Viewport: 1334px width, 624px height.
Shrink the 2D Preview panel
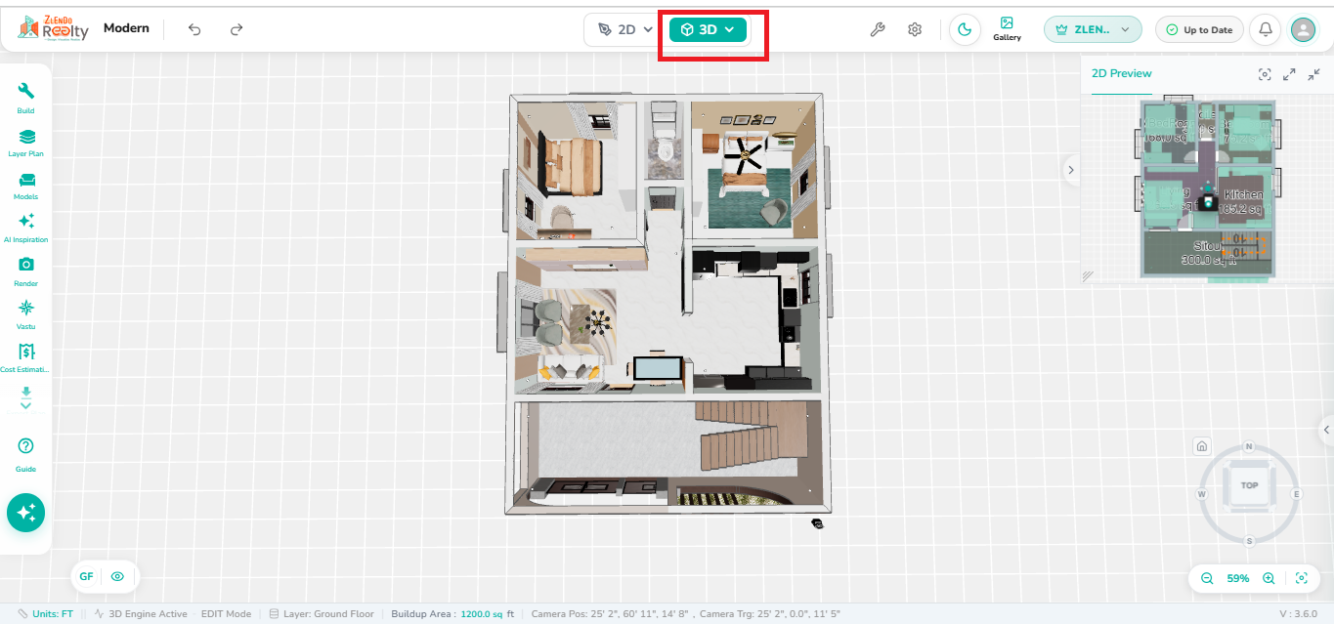(1313, 74)
